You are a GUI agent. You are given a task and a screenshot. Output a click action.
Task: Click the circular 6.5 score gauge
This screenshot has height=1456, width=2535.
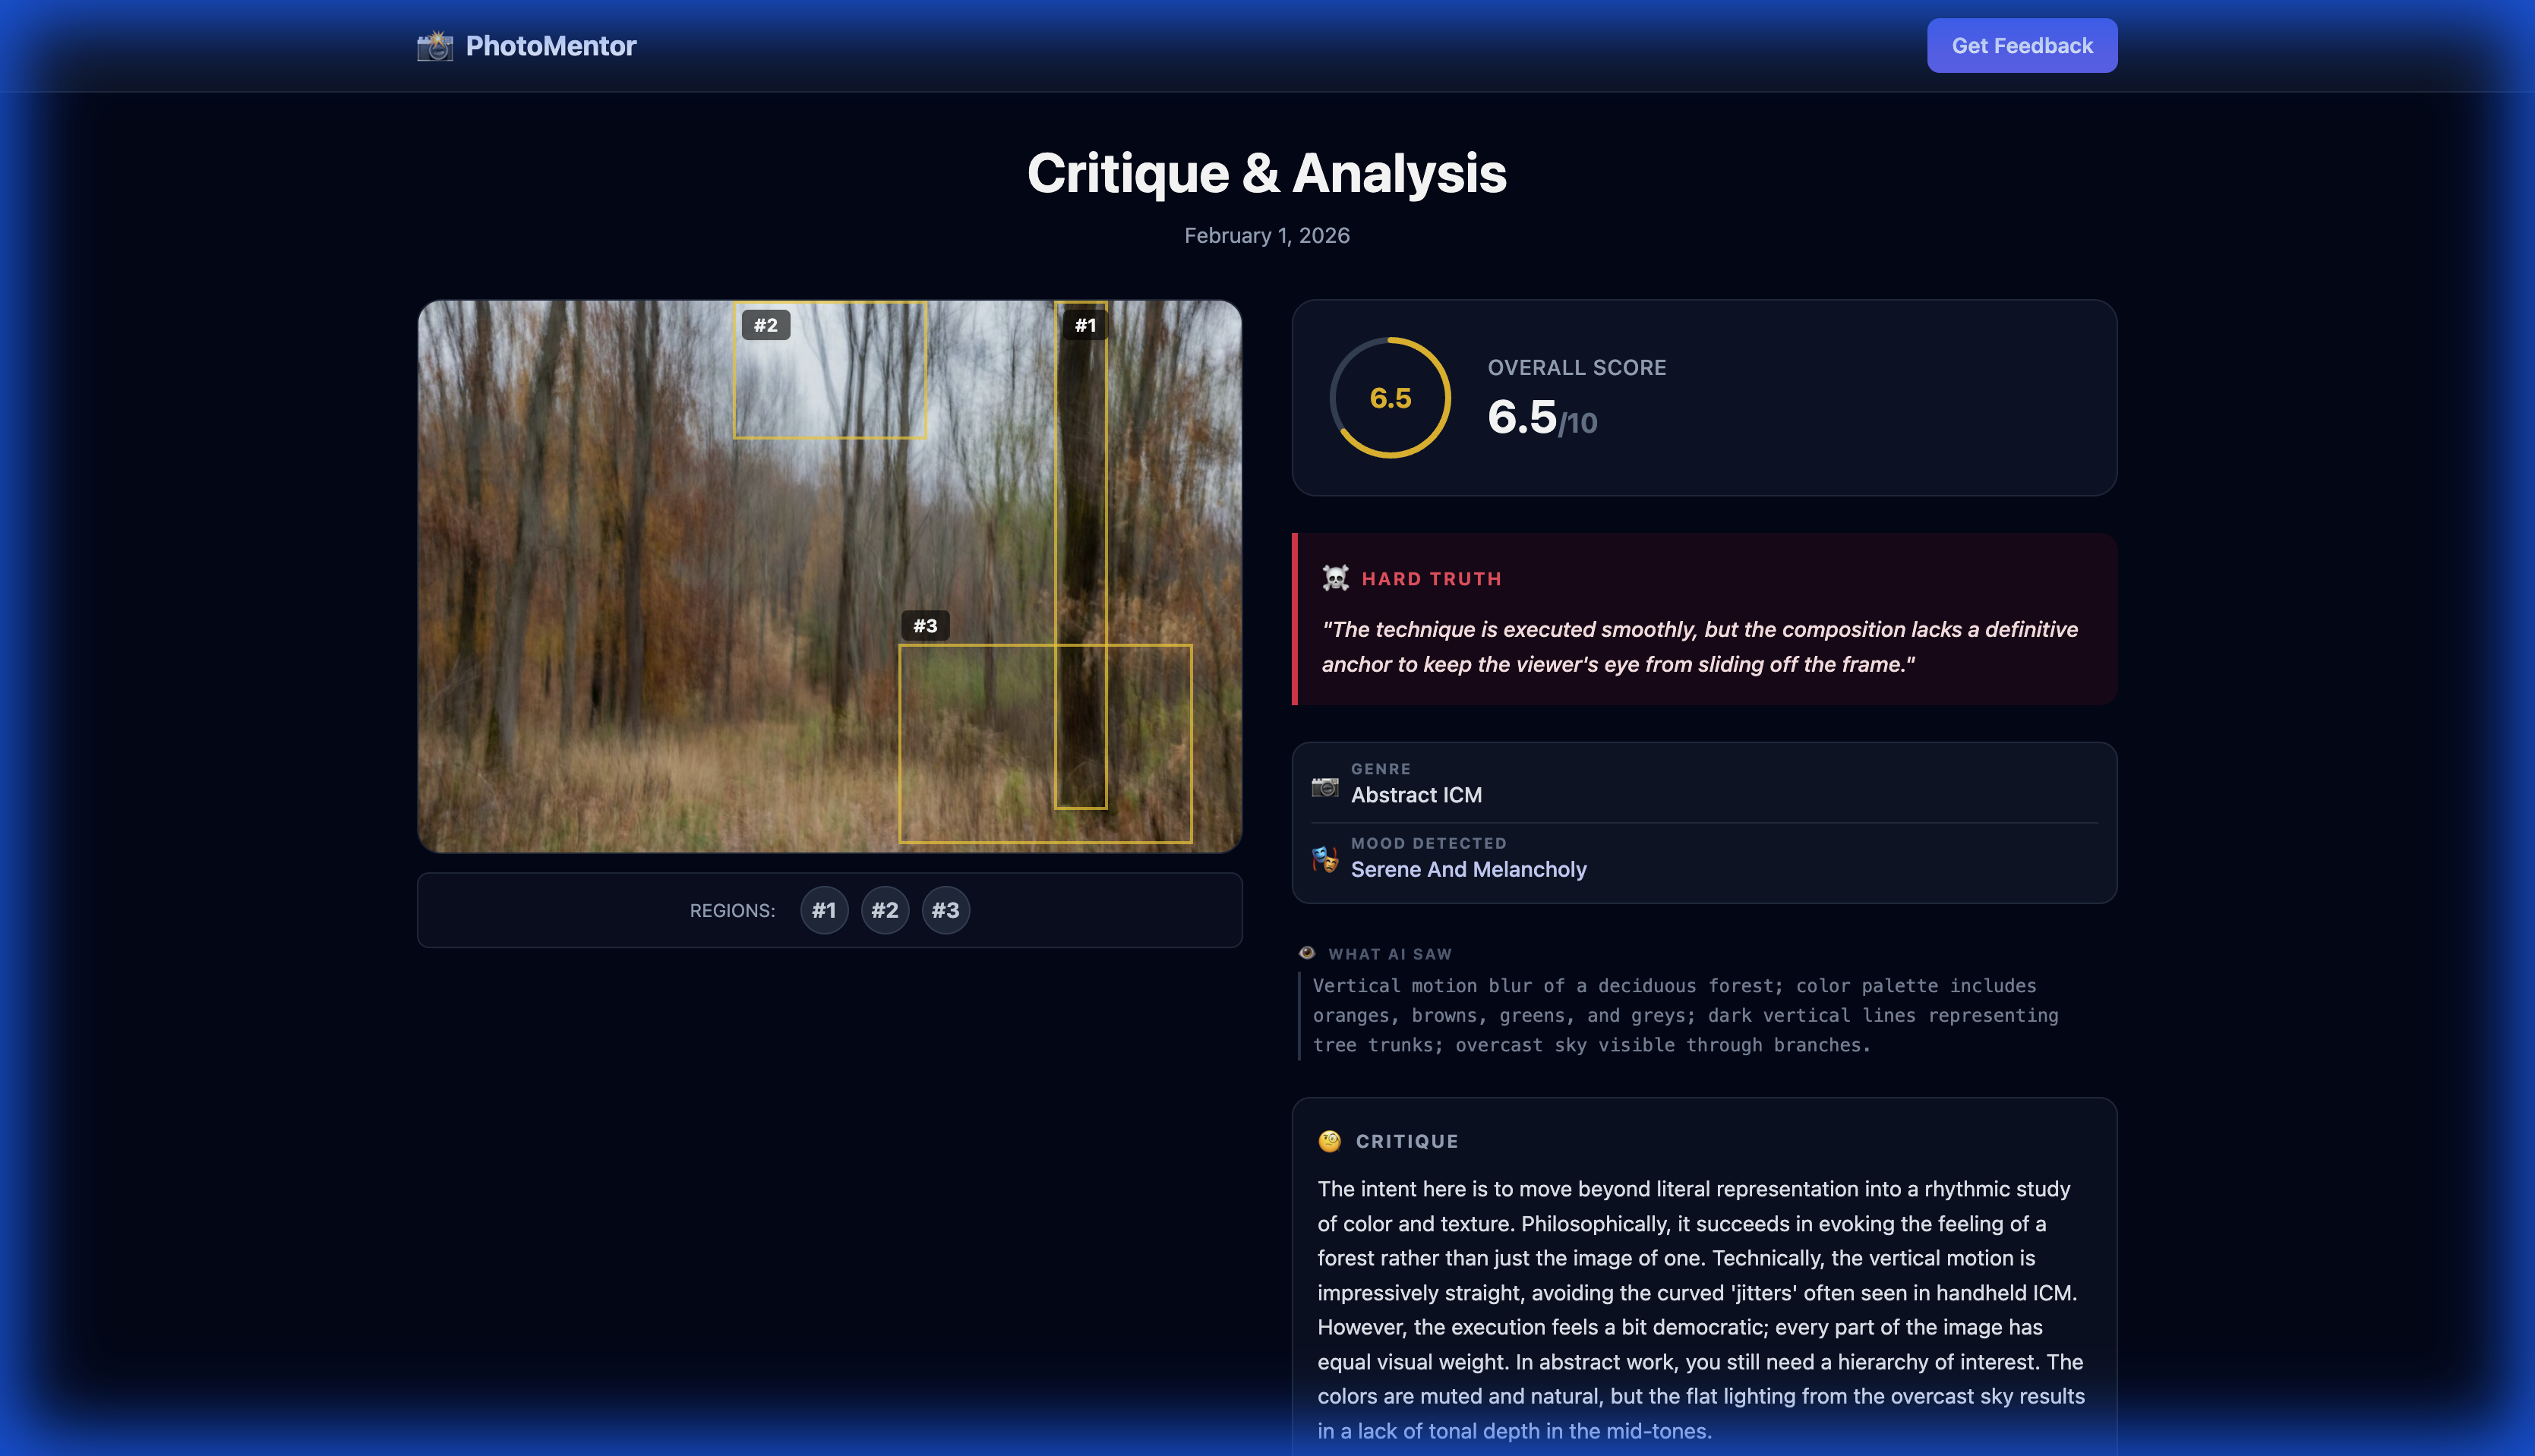[1390, 398]
